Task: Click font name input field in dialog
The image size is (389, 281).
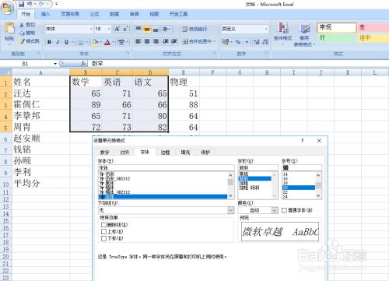Action: click(166, 168)
